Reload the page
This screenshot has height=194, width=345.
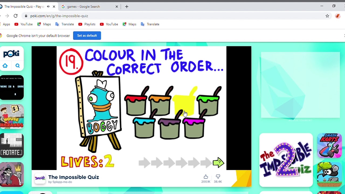click(16, 16)
